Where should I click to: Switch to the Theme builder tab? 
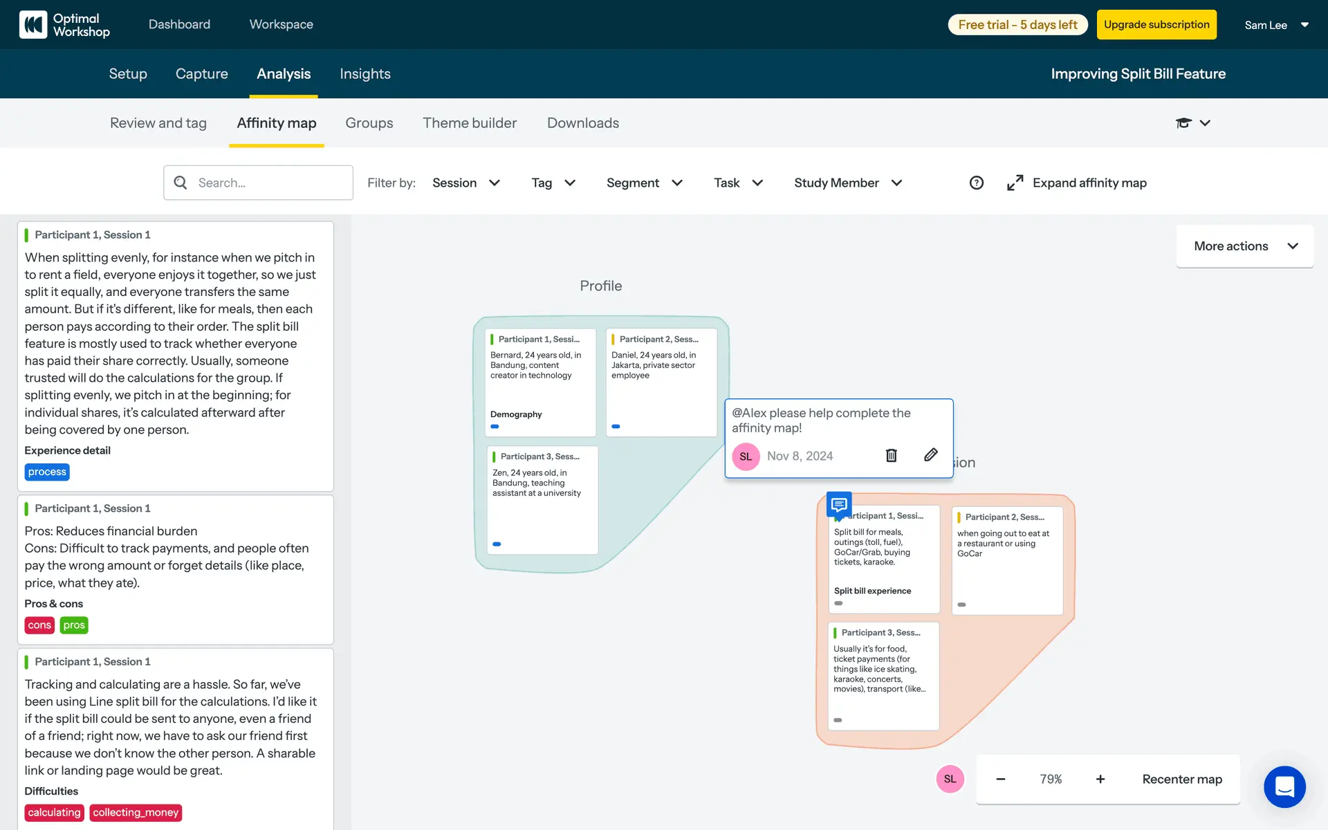point(470,123)
